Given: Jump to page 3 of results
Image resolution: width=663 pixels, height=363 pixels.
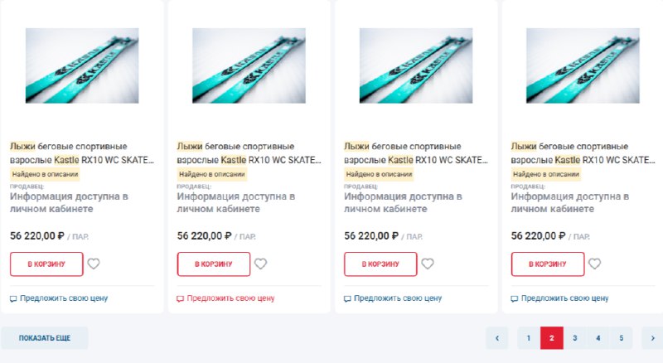Looking at the screenshot, I should point(574,337).
